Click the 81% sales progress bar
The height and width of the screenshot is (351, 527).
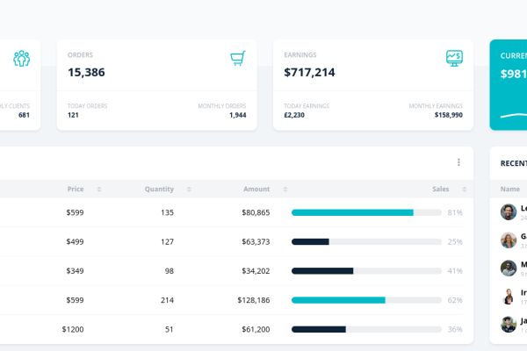(x=366, y=212)
